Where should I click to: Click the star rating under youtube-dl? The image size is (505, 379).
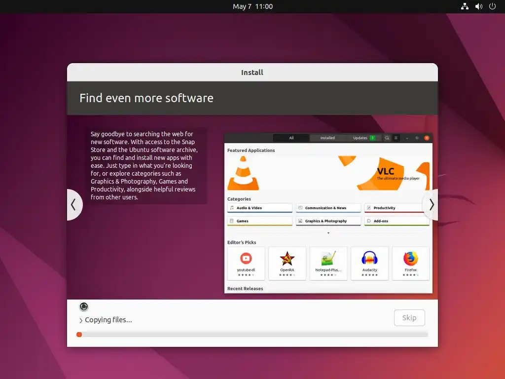click(246, 275)
